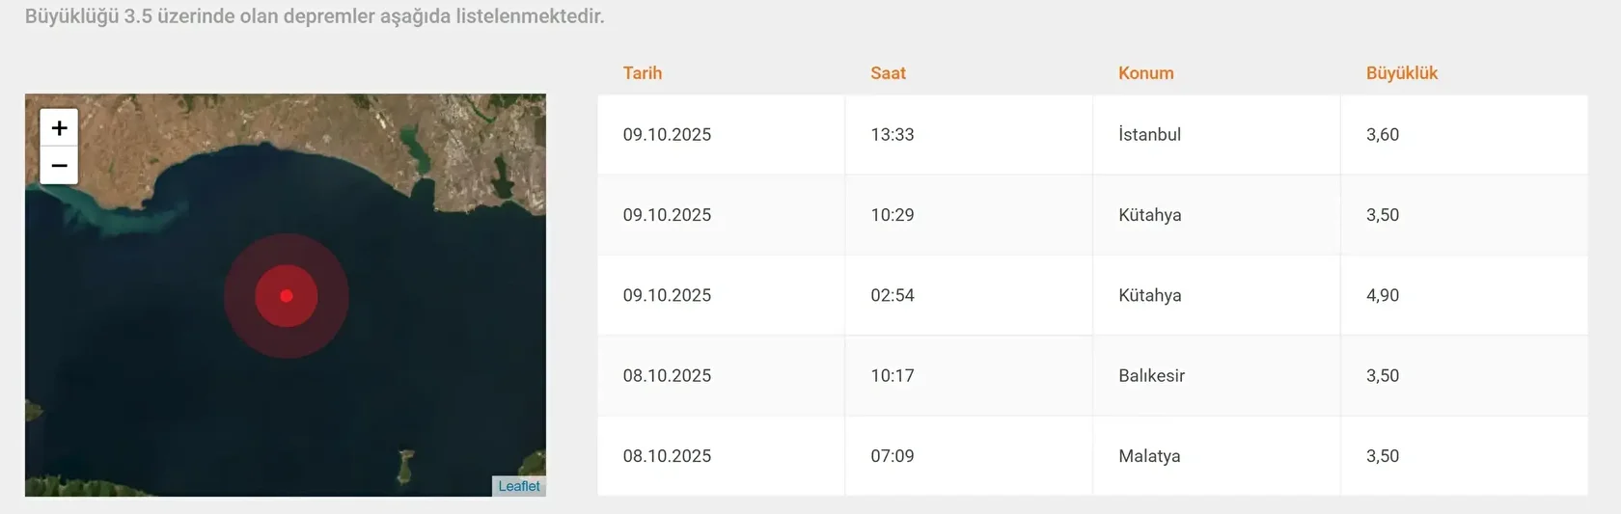Click the 02:54 time cell

(x=893, y=295)
